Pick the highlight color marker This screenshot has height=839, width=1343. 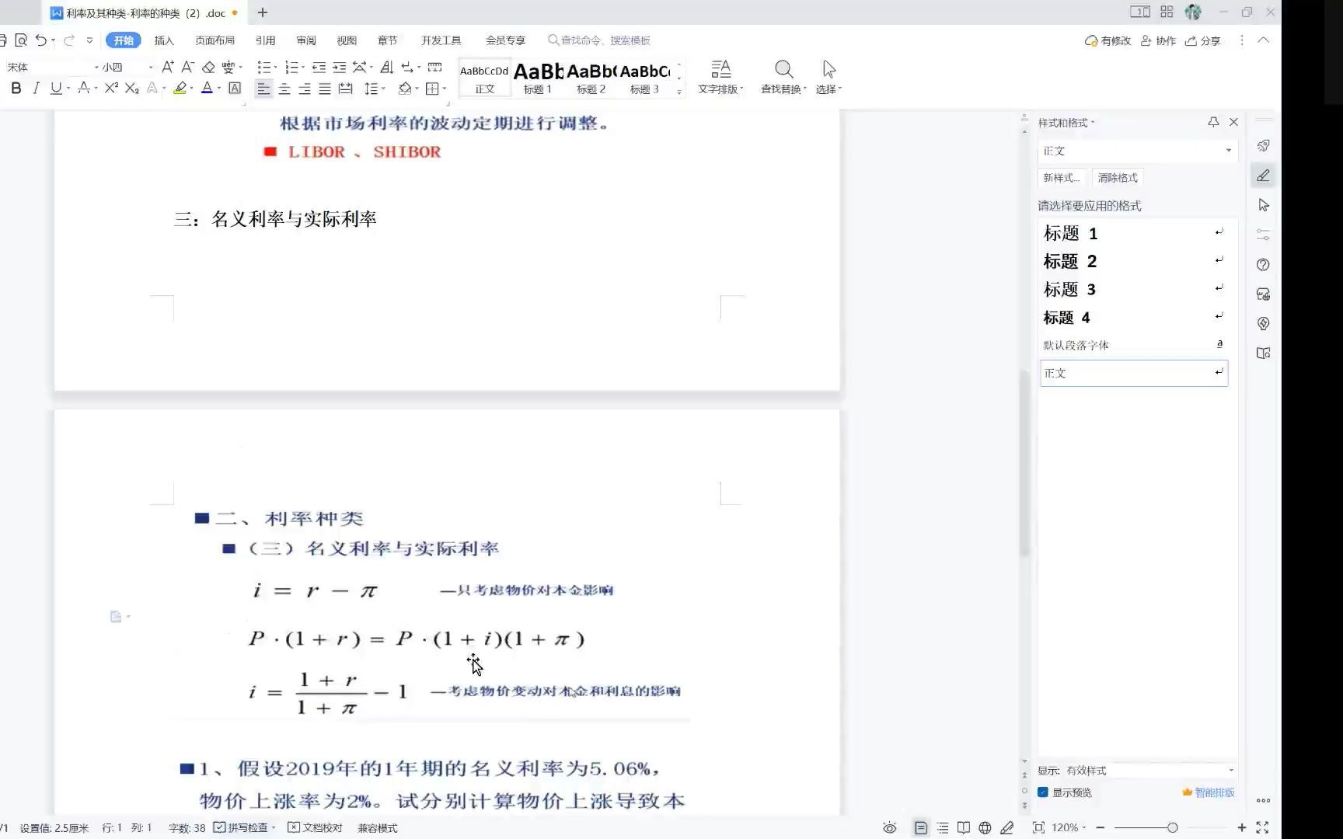coord(180,89)
